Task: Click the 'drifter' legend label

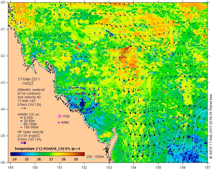Action: click(65, 122)
